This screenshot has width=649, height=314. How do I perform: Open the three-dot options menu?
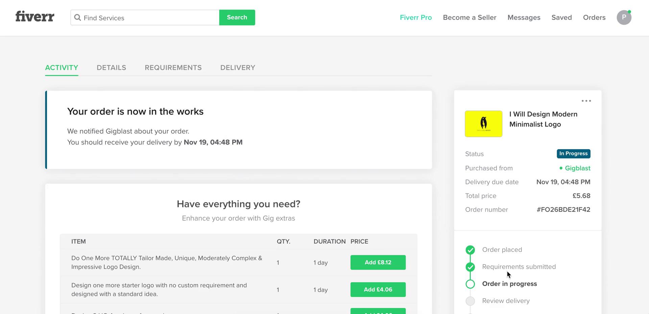(x=586, y=101)
